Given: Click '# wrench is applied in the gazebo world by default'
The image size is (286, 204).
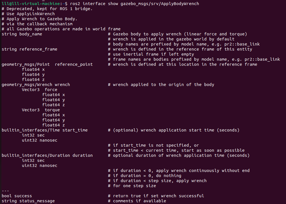Looking at the screenshot, I should coord(171,39).
